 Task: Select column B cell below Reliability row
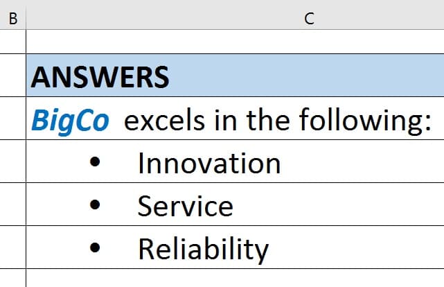click(x=12, y=278)
